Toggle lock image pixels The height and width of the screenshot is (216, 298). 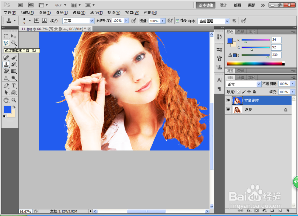pyautogui.click(x=244, y=92)
